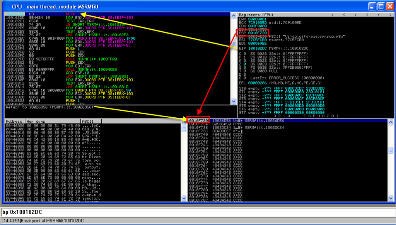Click the hex dump vertical scrollbar thumb
The height and width of the screenshot is (225, 396).
tap(184, 128)
